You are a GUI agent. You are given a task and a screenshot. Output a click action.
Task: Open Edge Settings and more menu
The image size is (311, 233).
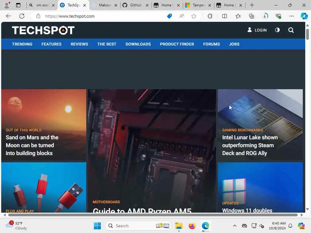point(291,16)
